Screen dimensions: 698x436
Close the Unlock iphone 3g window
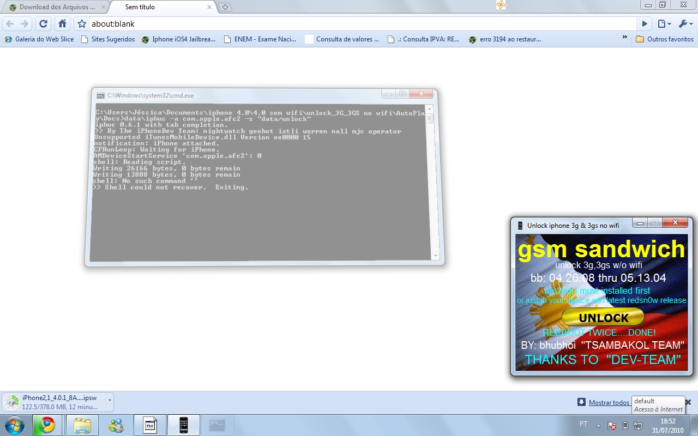tap(676, 222)
